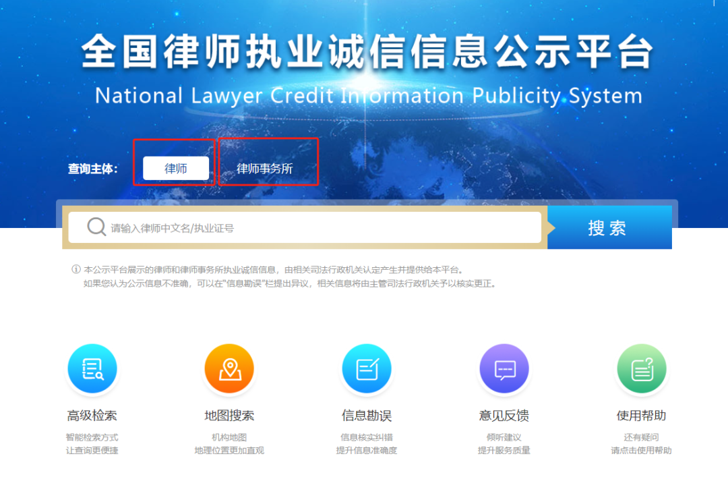This screenshot has height=479, width=728.
Task: Select the highlighted 律师 option under 查询主体
Action: pos(175,167)
